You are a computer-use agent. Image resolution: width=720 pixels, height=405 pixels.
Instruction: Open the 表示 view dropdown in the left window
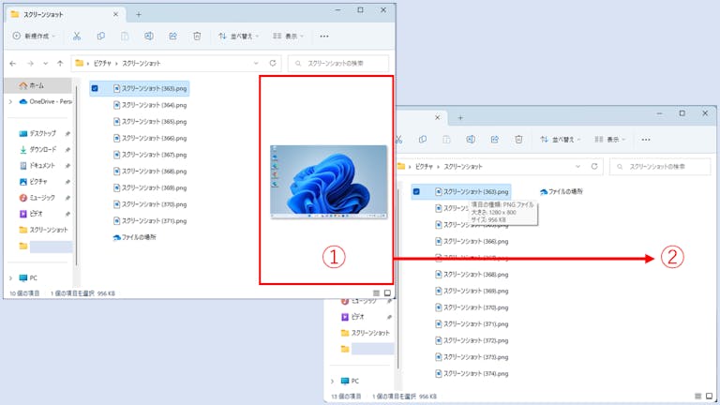289,36
